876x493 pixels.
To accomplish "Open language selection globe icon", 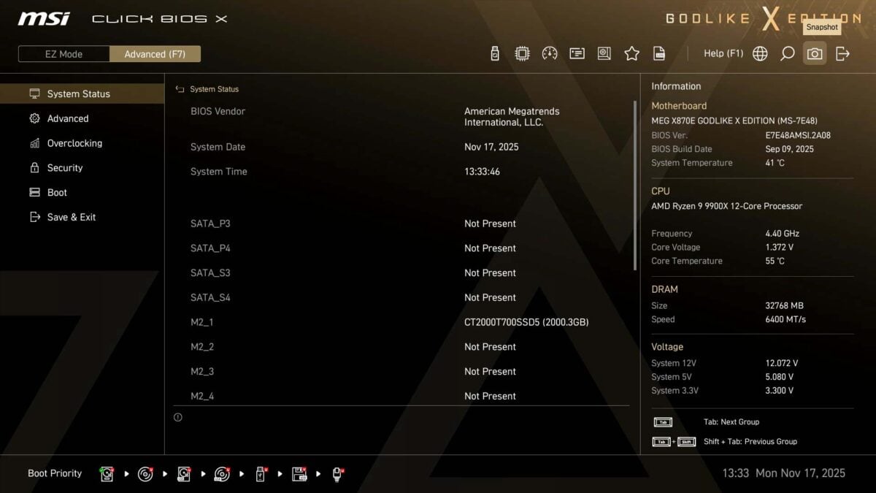I will (x=760, y=53).
